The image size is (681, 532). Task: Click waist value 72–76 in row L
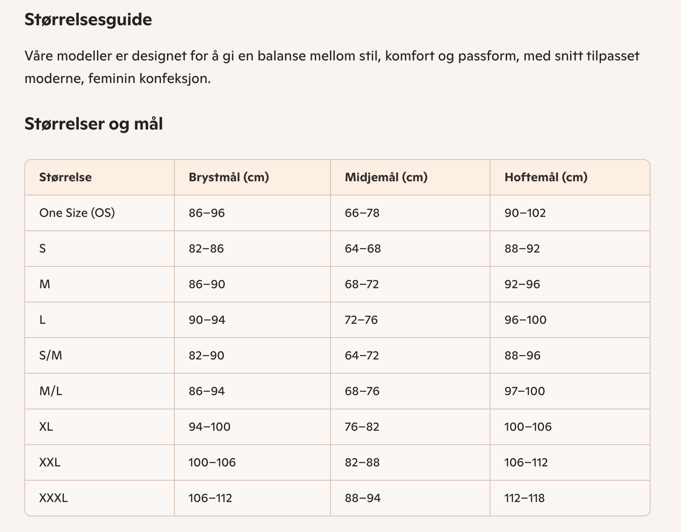click(361, 320)
